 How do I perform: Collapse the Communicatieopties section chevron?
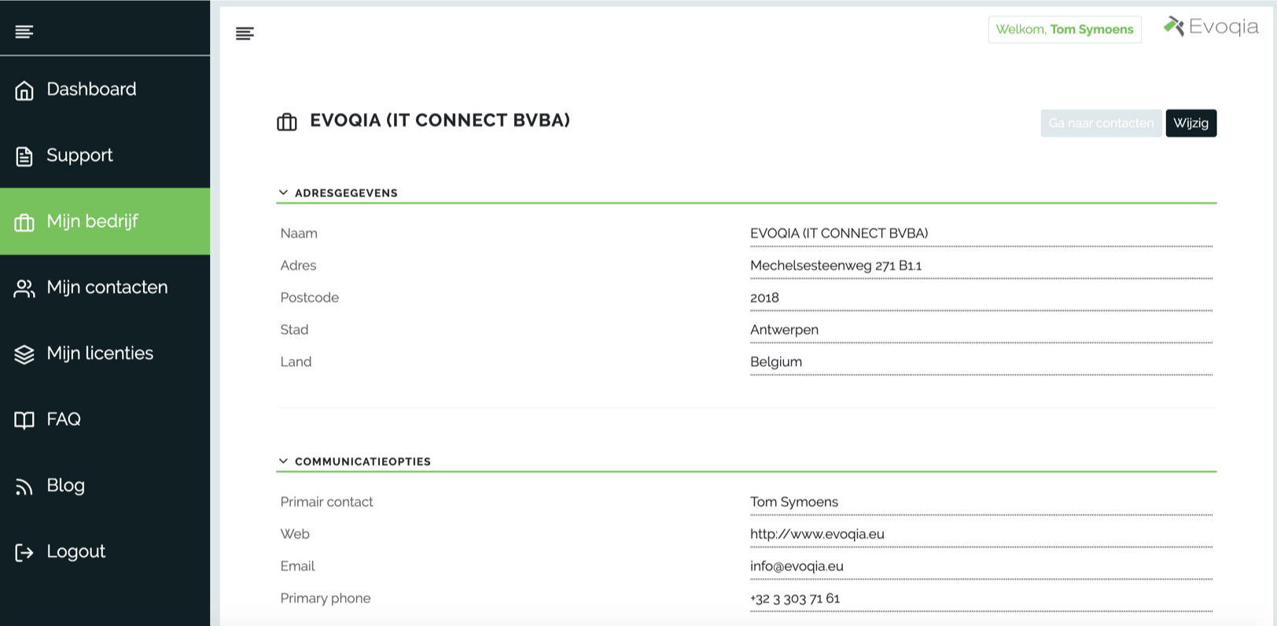pyautogui.click(x=283, y=461)
